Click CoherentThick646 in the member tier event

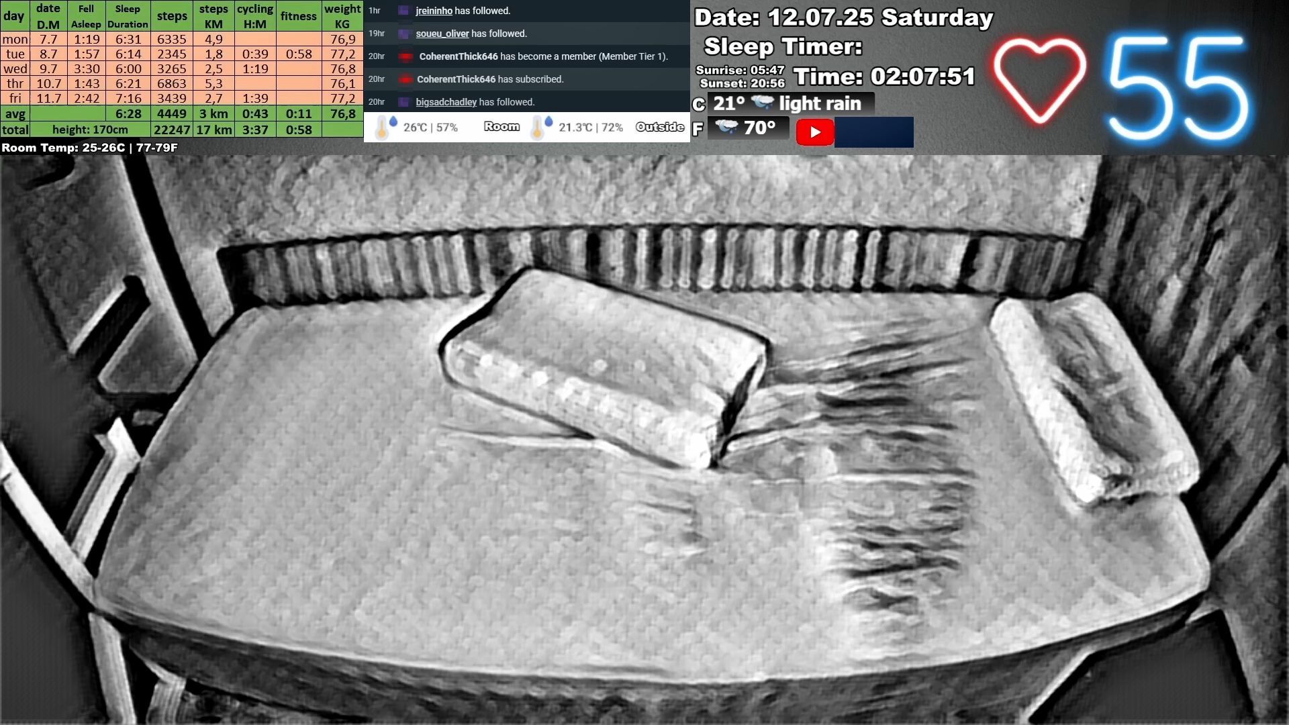(459, 56)
